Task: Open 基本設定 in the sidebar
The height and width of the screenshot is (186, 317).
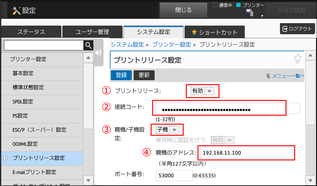Action: pos(42,73)
